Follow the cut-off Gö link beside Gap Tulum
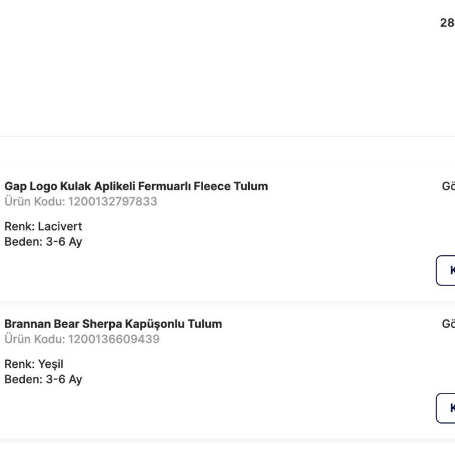The image size is (455, 455). tap(448, 186)
